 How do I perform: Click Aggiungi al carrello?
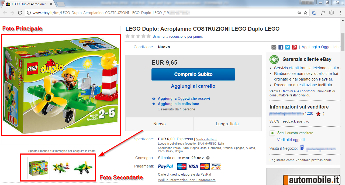point(193,86)
